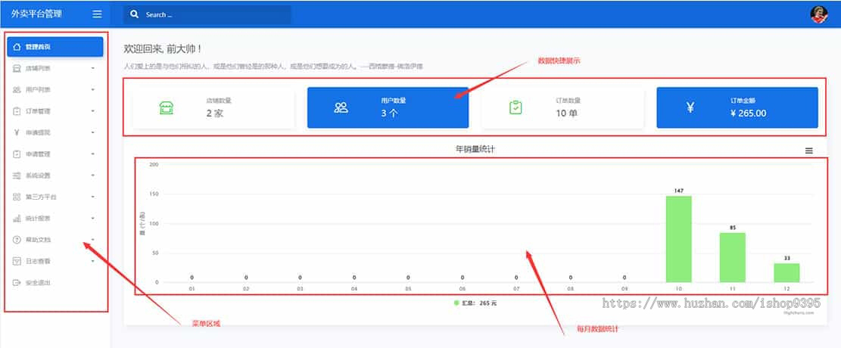This screenshot has height=348, width=841.
Task: Open the user avatar in top-right corner
Action: click(819, 14)
